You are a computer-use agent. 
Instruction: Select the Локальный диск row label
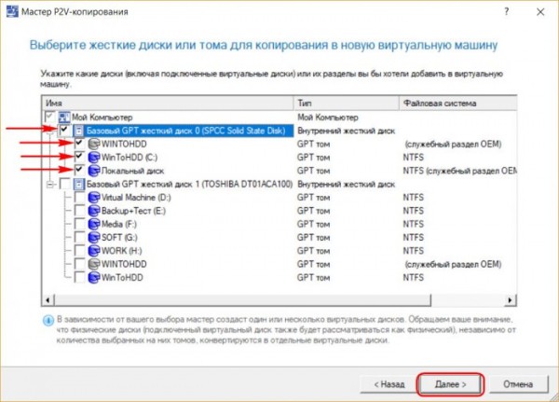[132, 171]
